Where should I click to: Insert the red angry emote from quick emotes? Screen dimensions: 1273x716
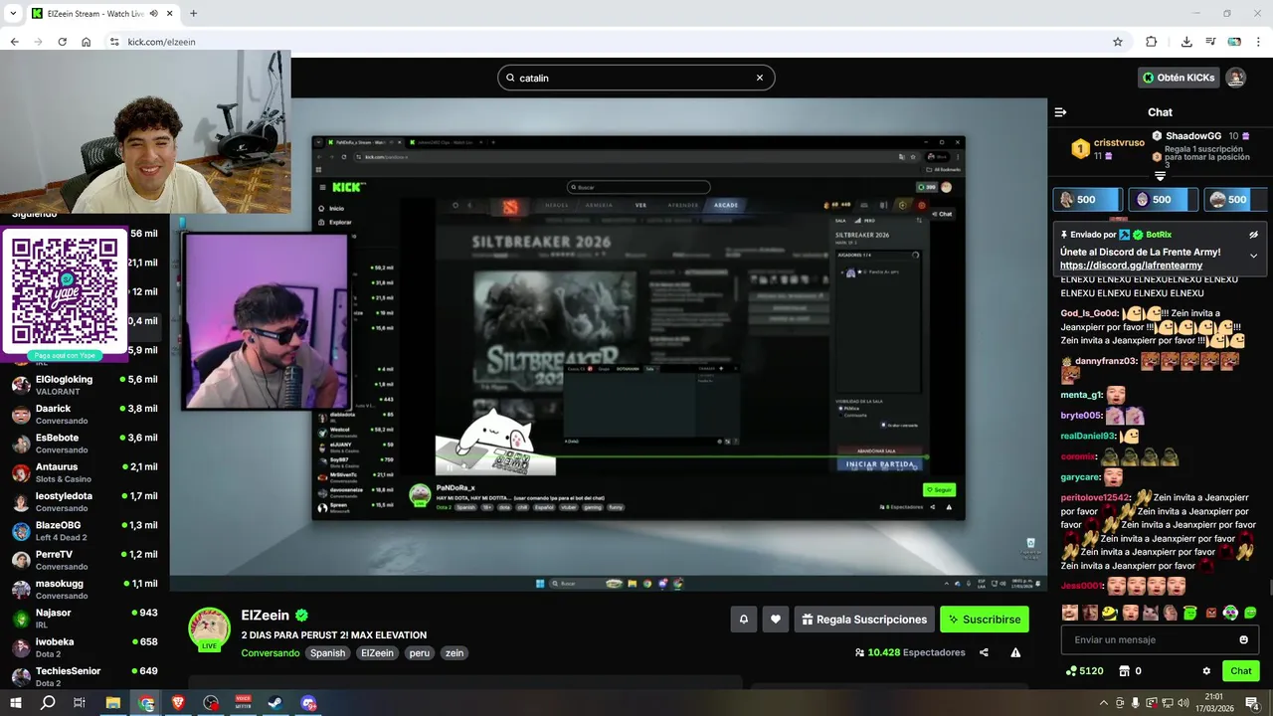click(1209, 613)
